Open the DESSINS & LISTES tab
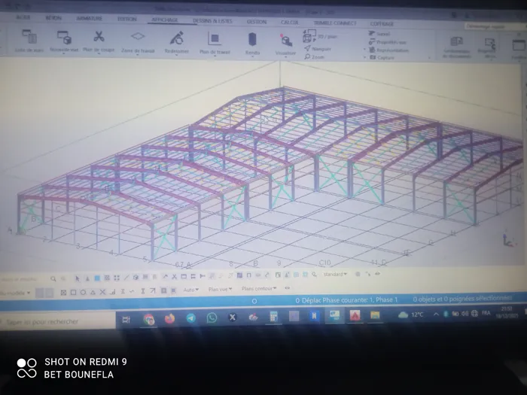This screenshot has height=395, width=527. [x=212, y=21]
